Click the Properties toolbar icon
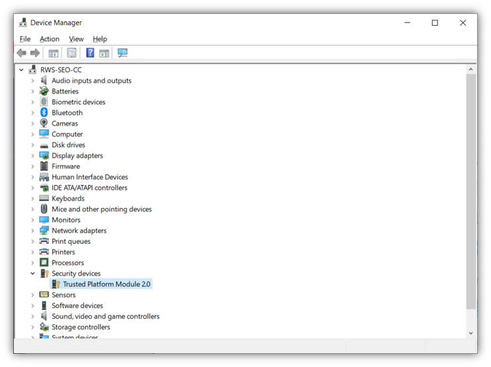Viewport: 491px width, 367px height. [72, 53]
